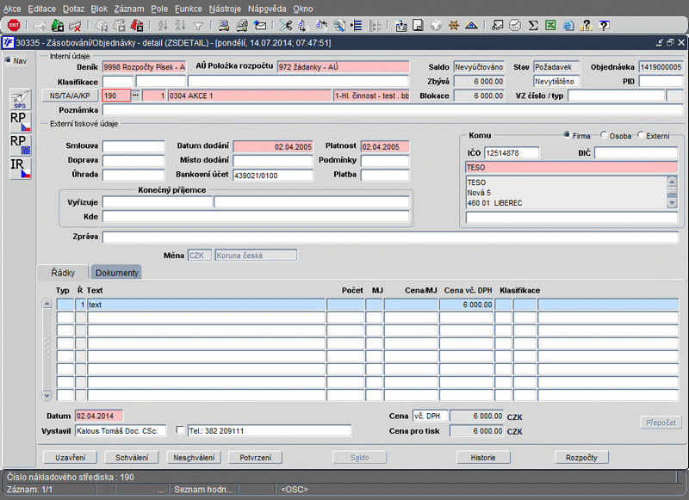Click the filter funnel toolbar icon

[198, 27]
